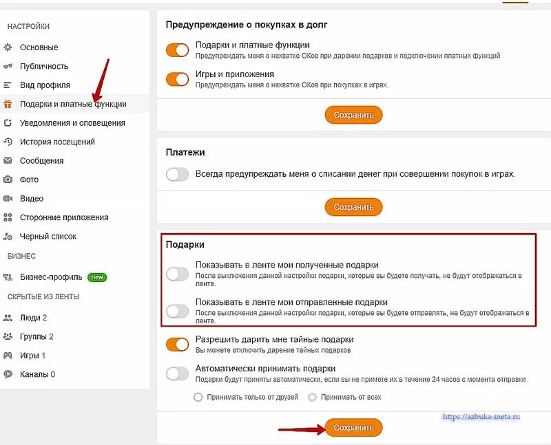Image resolution: width=551 pixels, height=445 pixels.
Task: Open hidden Группы 2 list
Action: pyautogui.click(x=37, y=337)
